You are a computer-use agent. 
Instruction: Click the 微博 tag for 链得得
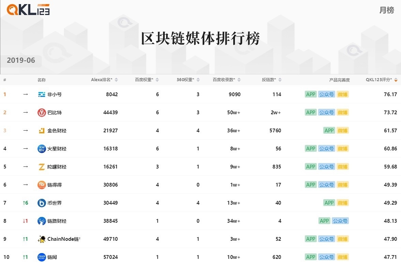(x=342, y=185)
